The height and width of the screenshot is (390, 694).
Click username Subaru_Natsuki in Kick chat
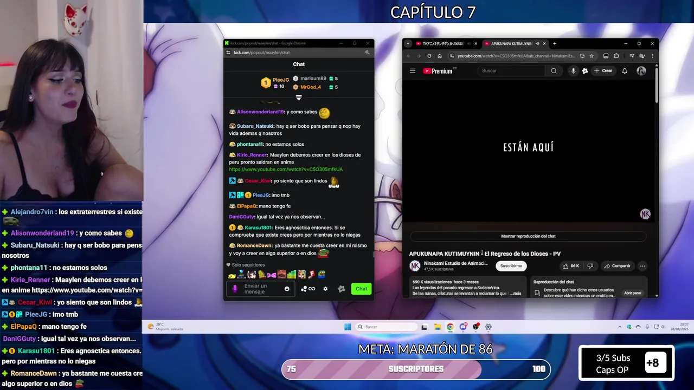[255, 126]
